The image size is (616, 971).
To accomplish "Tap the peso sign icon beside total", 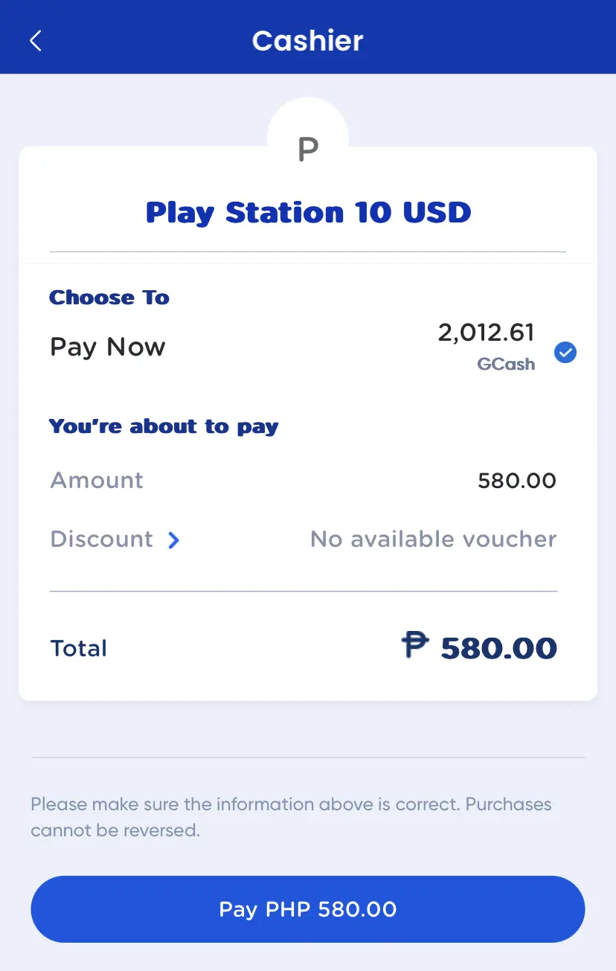I will pos(415,644).
